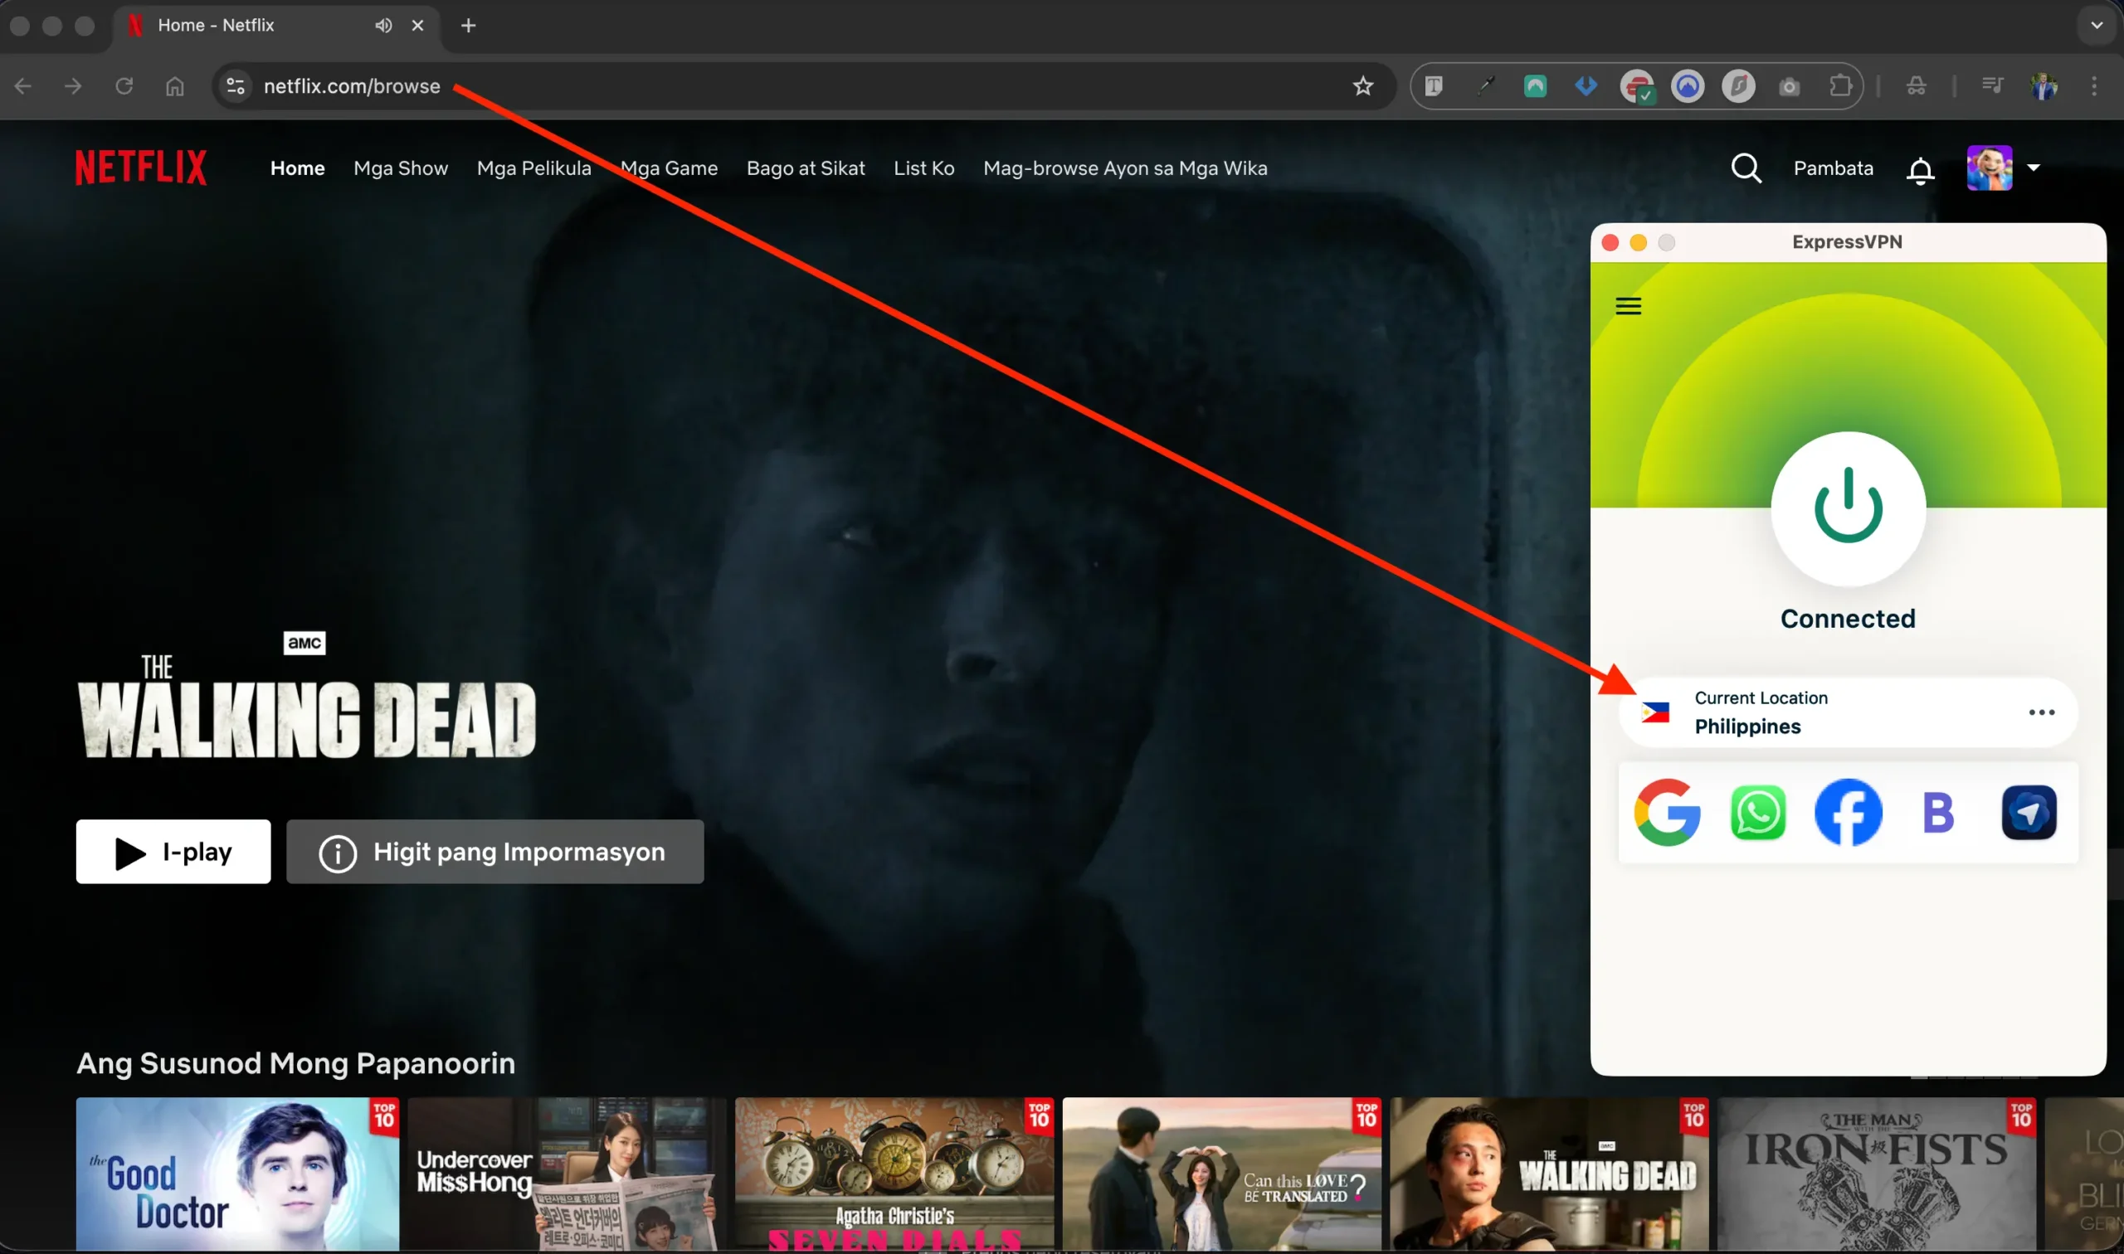Open the Telegram shortcut in ExpressVPN

(2029, 812)
